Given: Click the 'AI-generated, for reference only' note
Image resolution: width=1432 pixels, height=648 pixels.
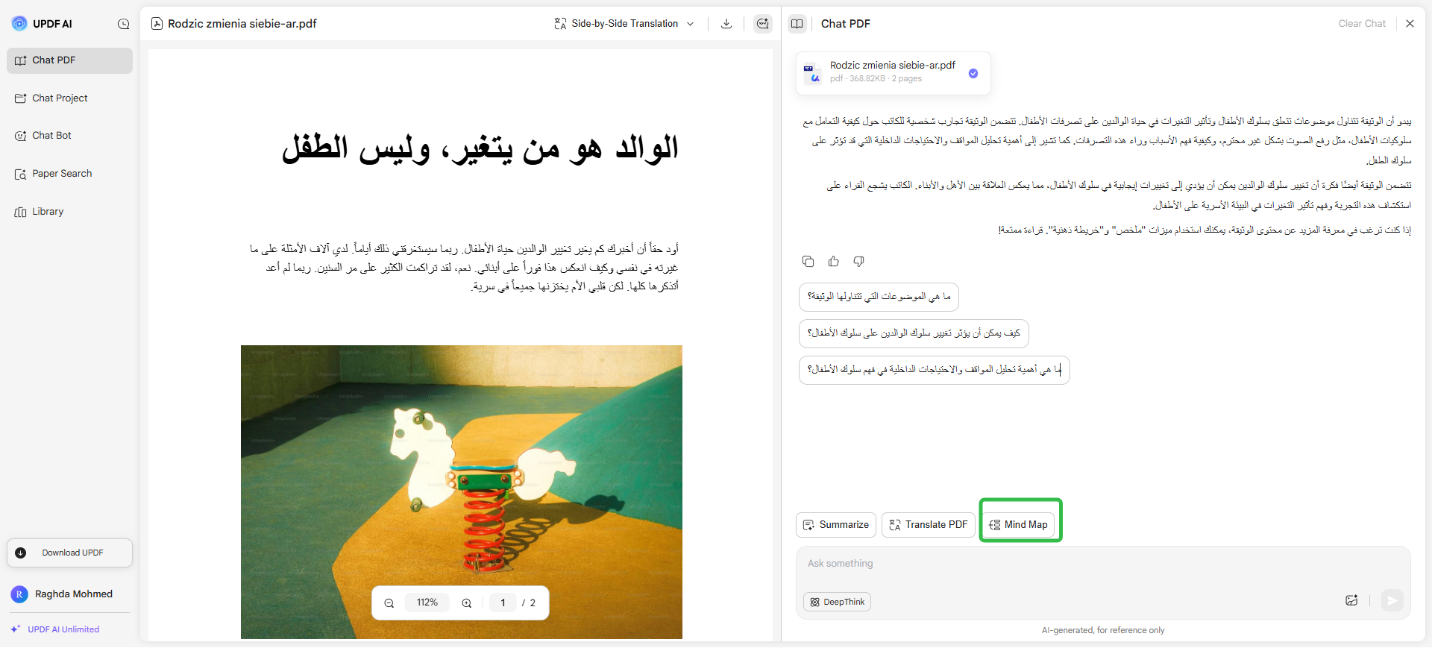Looking at the screenshot, I should (x=1103, y=630).
